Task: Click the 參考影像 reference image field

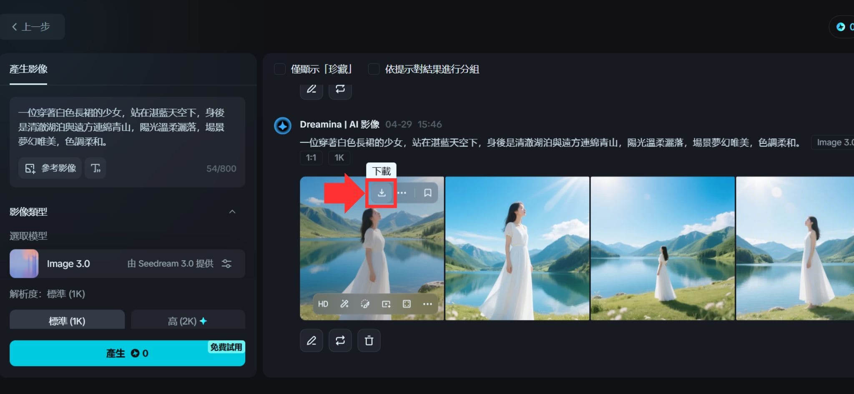Action: pos(50,168)
